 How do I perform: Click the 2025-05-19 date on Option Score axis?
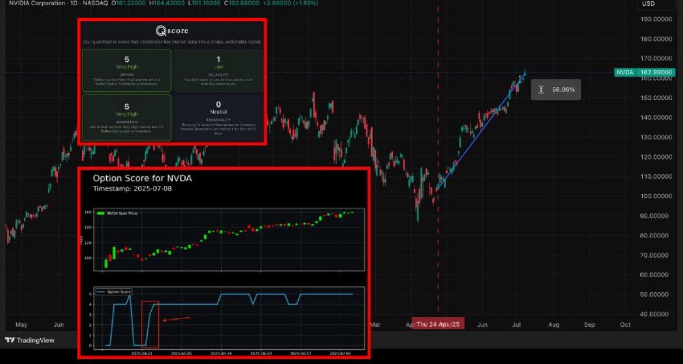coord(221,353)
